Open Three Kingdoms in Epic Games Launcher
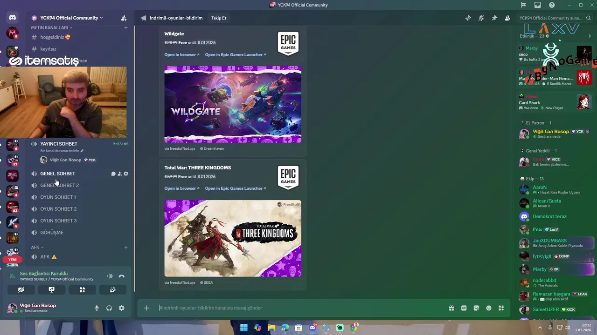The image size is (597, 335). click(x=236, y=188)
